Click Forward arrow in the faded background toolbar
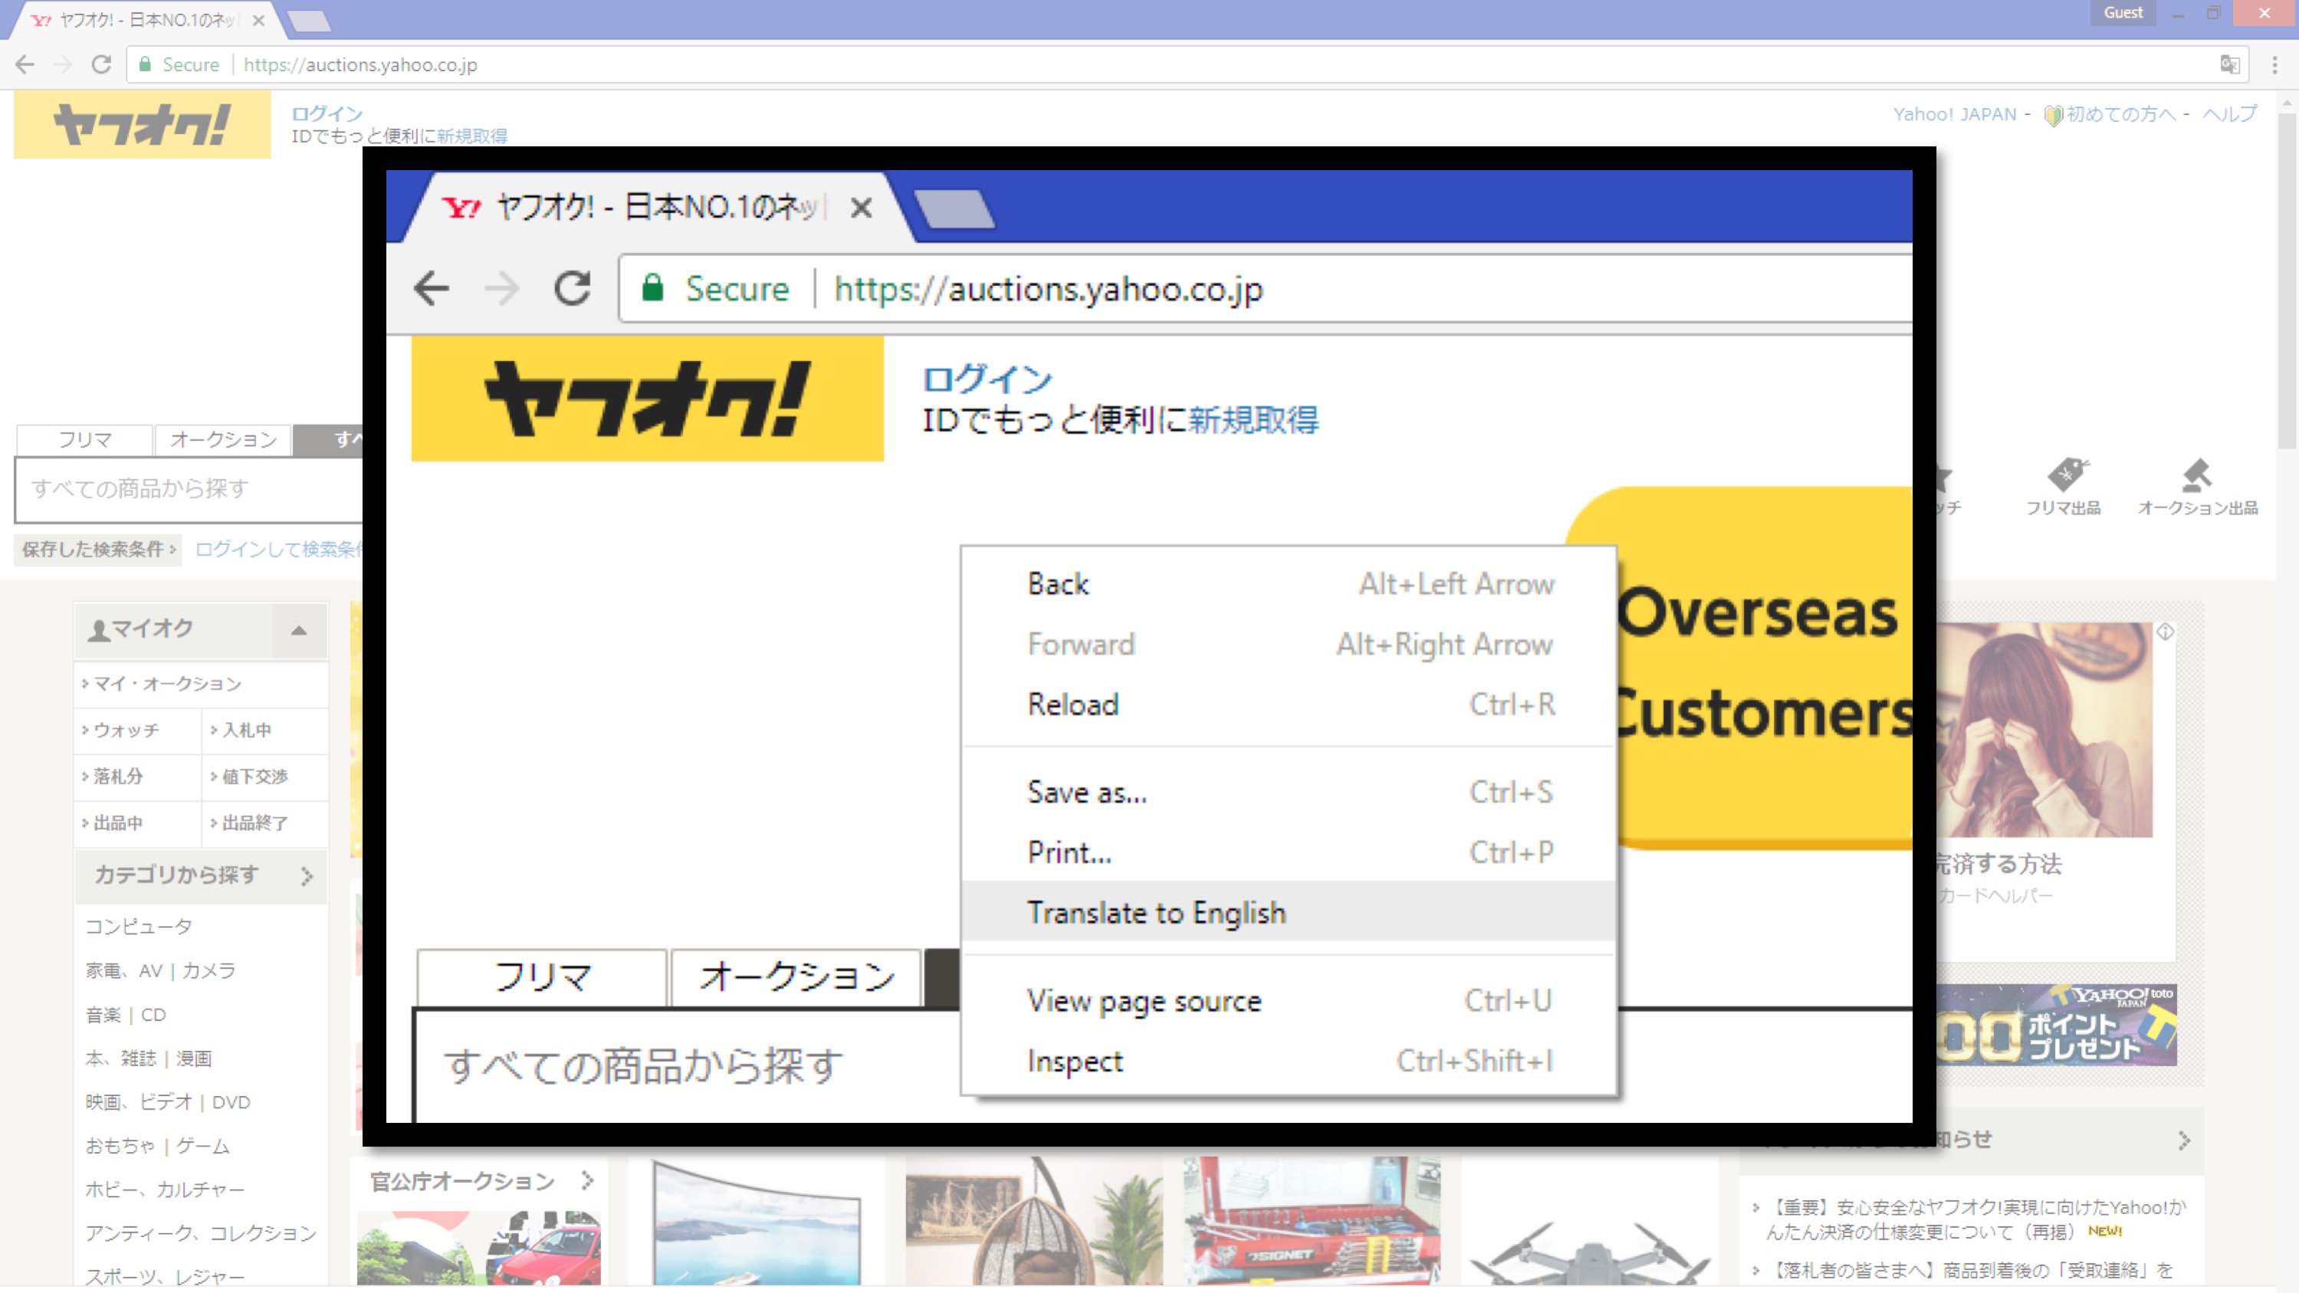The height and width of the screenshot is (1293, 2299). click(x=62, y=64)
